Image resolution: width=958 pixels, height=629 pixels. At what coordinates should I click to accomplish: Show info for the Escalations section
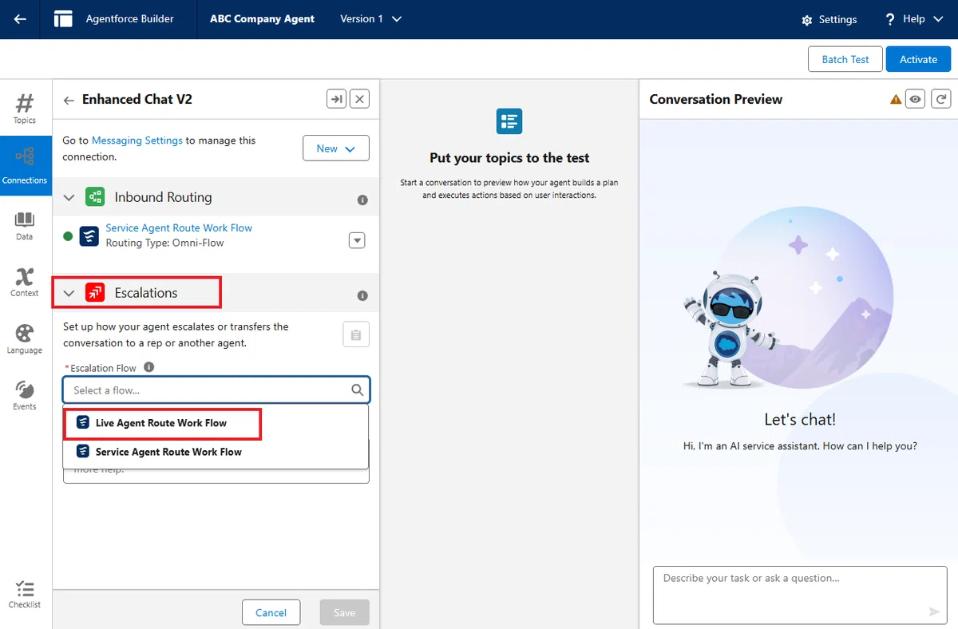(362, 295)
